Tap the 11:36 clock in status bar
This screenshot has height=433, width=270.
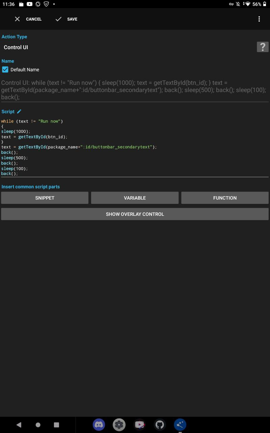(x=8, y=4)
